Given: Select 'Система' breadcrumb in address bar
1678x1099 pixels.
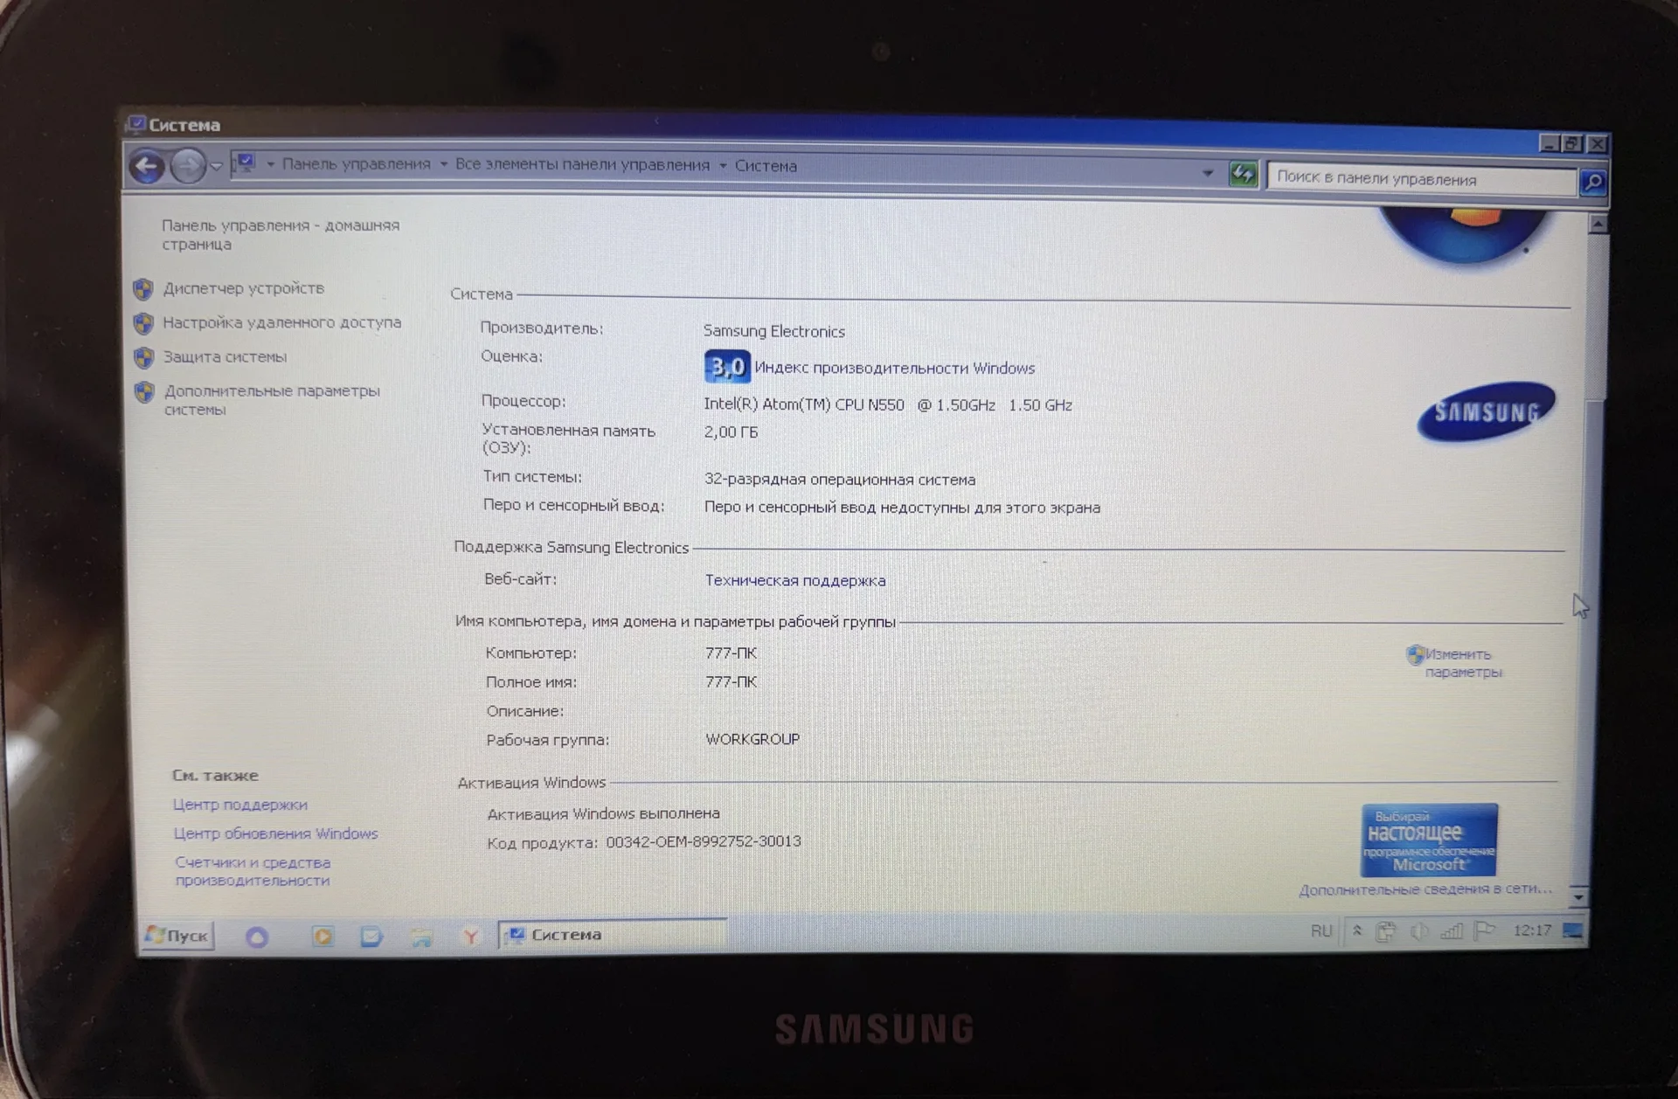Looking at the screenshot, I should (x=766, y=166).
